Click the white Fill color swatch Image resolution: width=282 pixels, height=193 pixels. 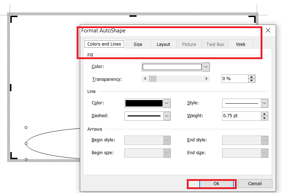(x=172, y=67)
